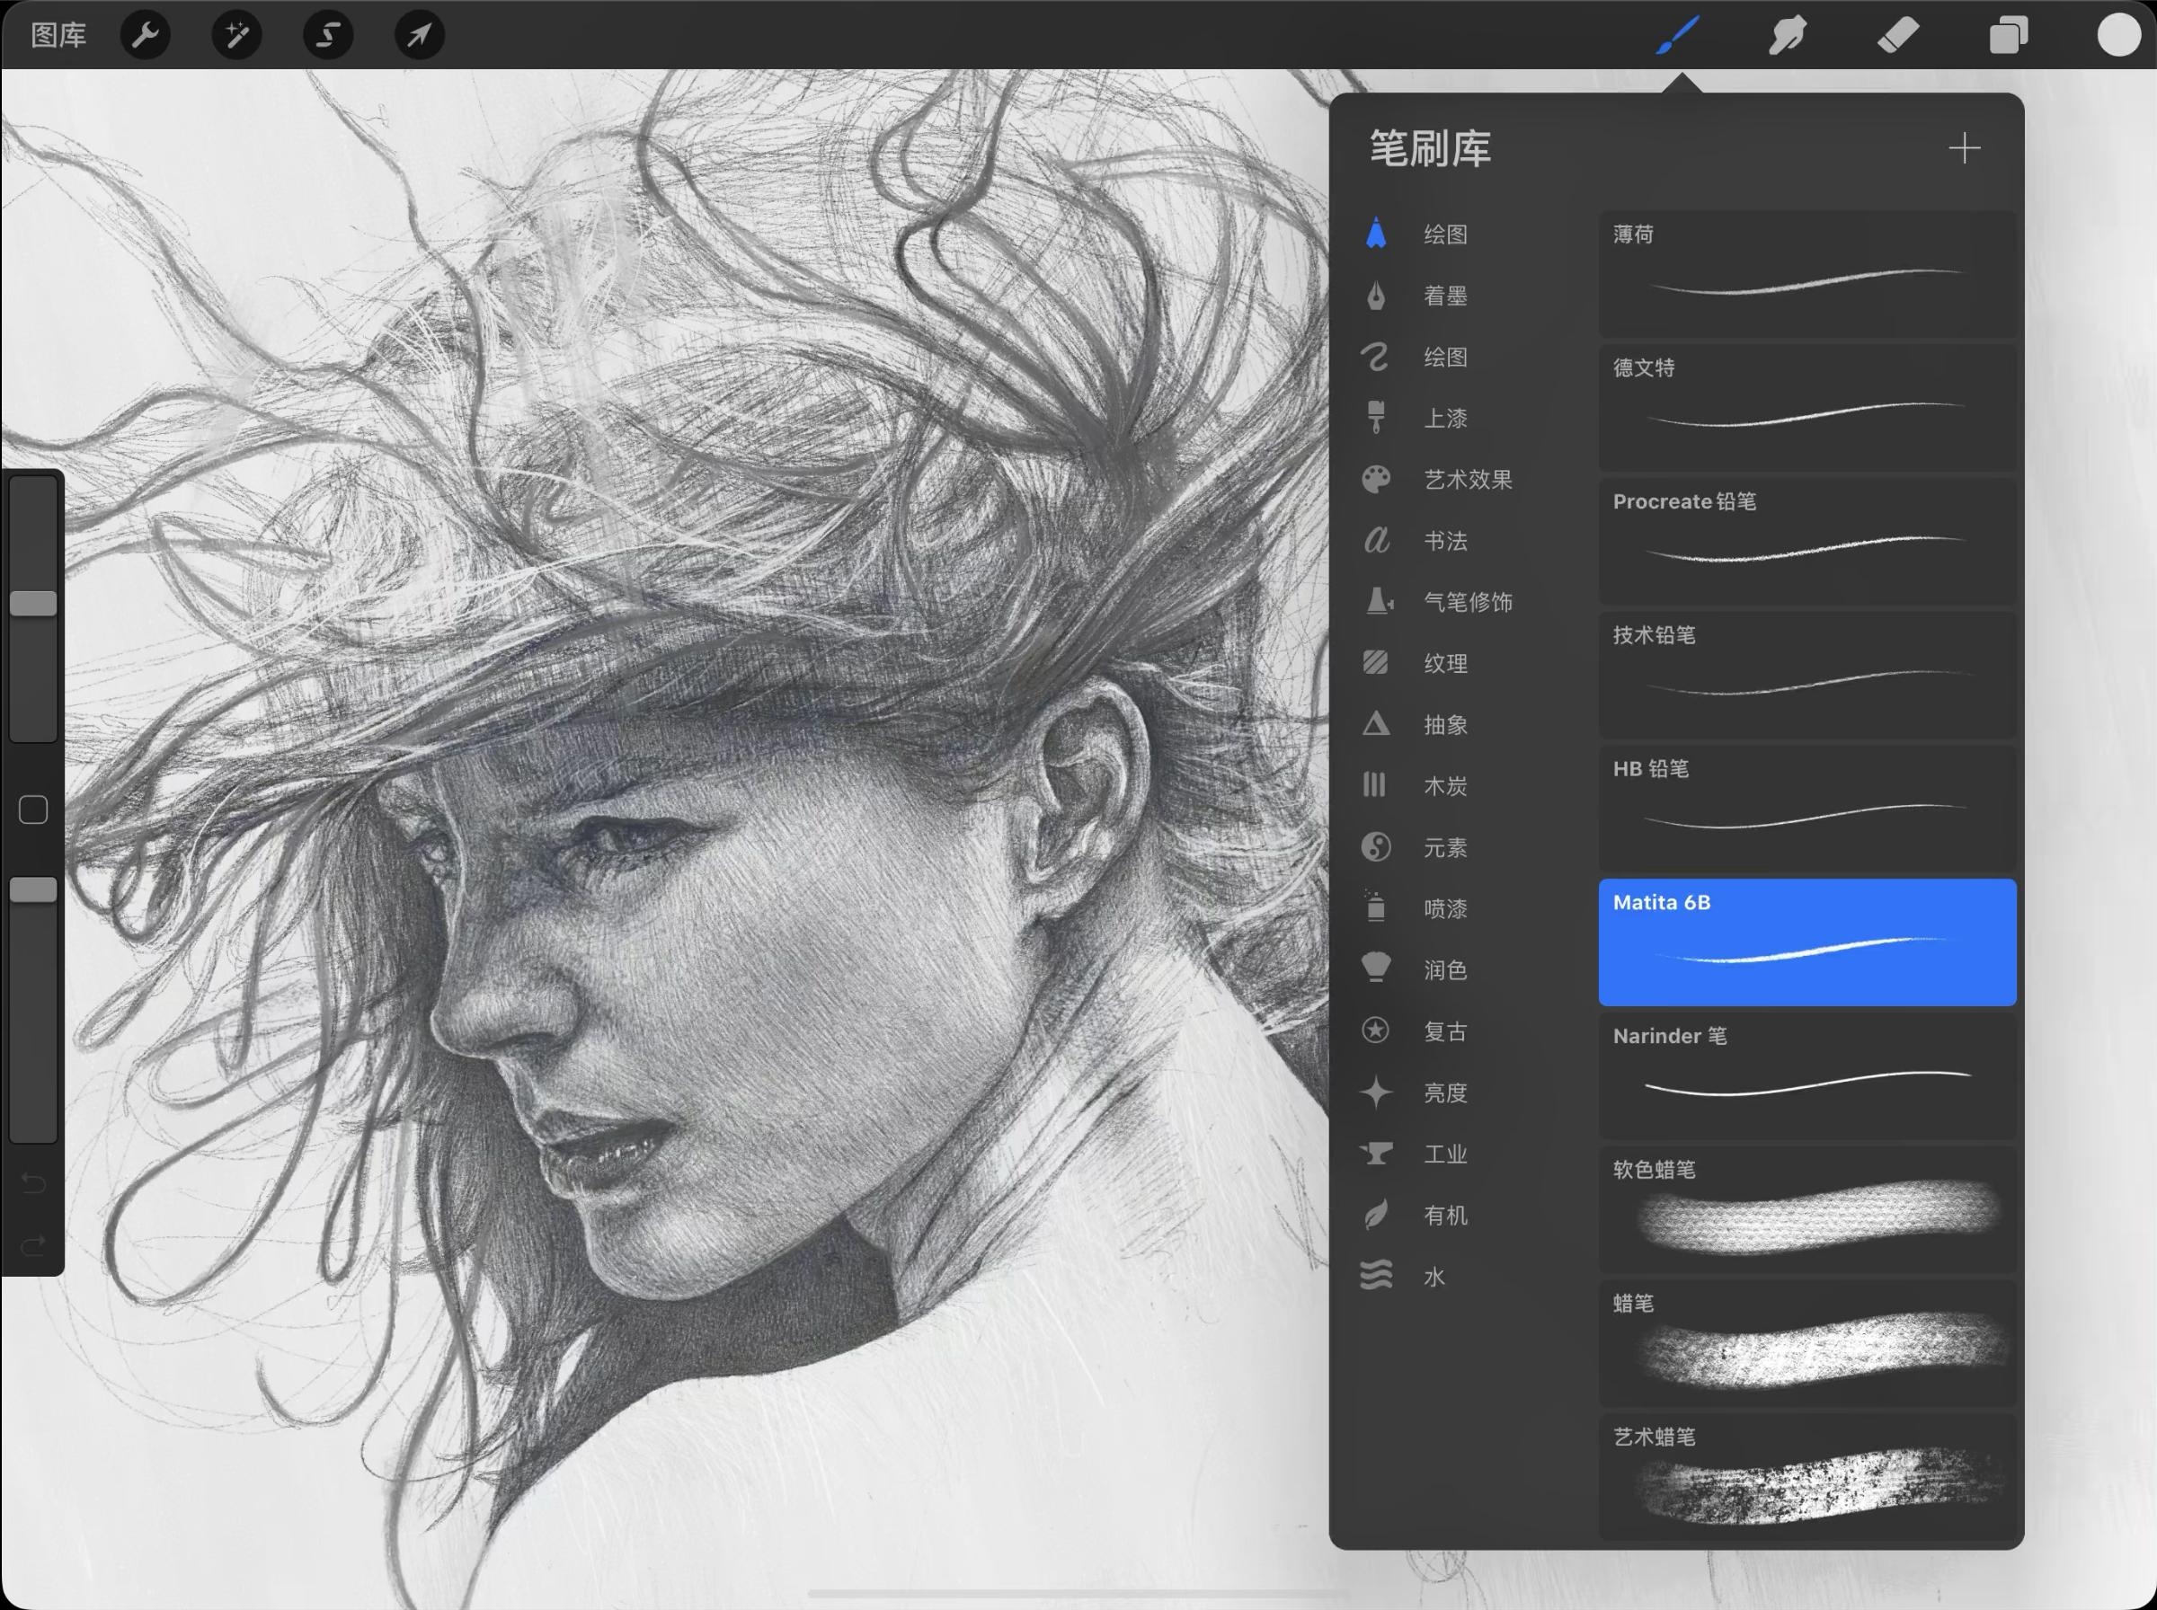2157x1610 pixels.
Task: Open the Layers panel
Action: tap(2008, 33)
